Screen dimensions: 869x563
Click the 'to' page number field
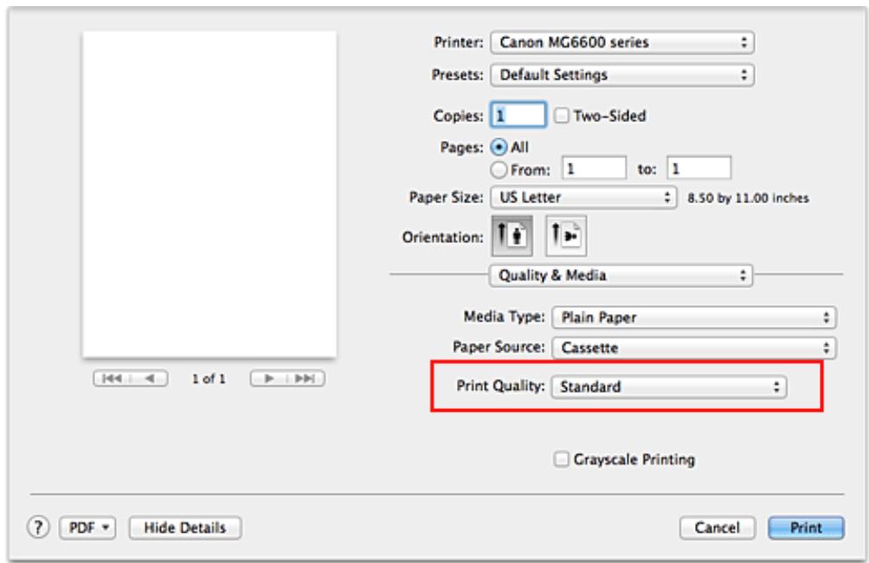tap(698, 168)
